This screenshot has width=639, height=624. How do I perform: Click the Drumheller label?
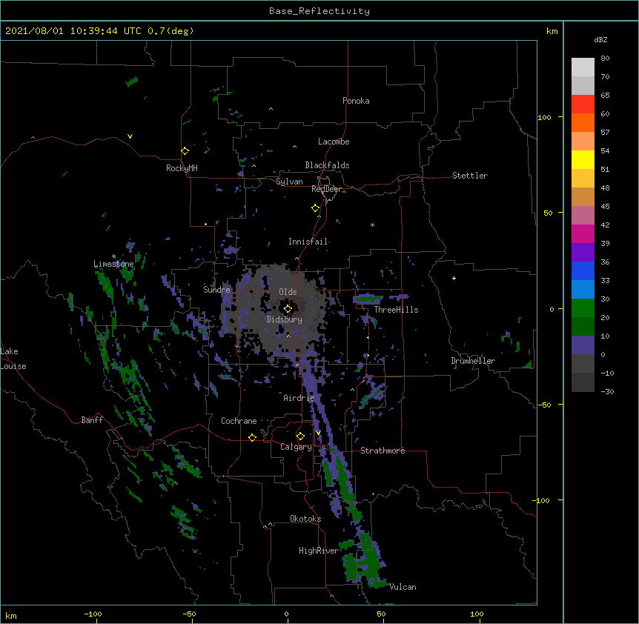point(473,361)
